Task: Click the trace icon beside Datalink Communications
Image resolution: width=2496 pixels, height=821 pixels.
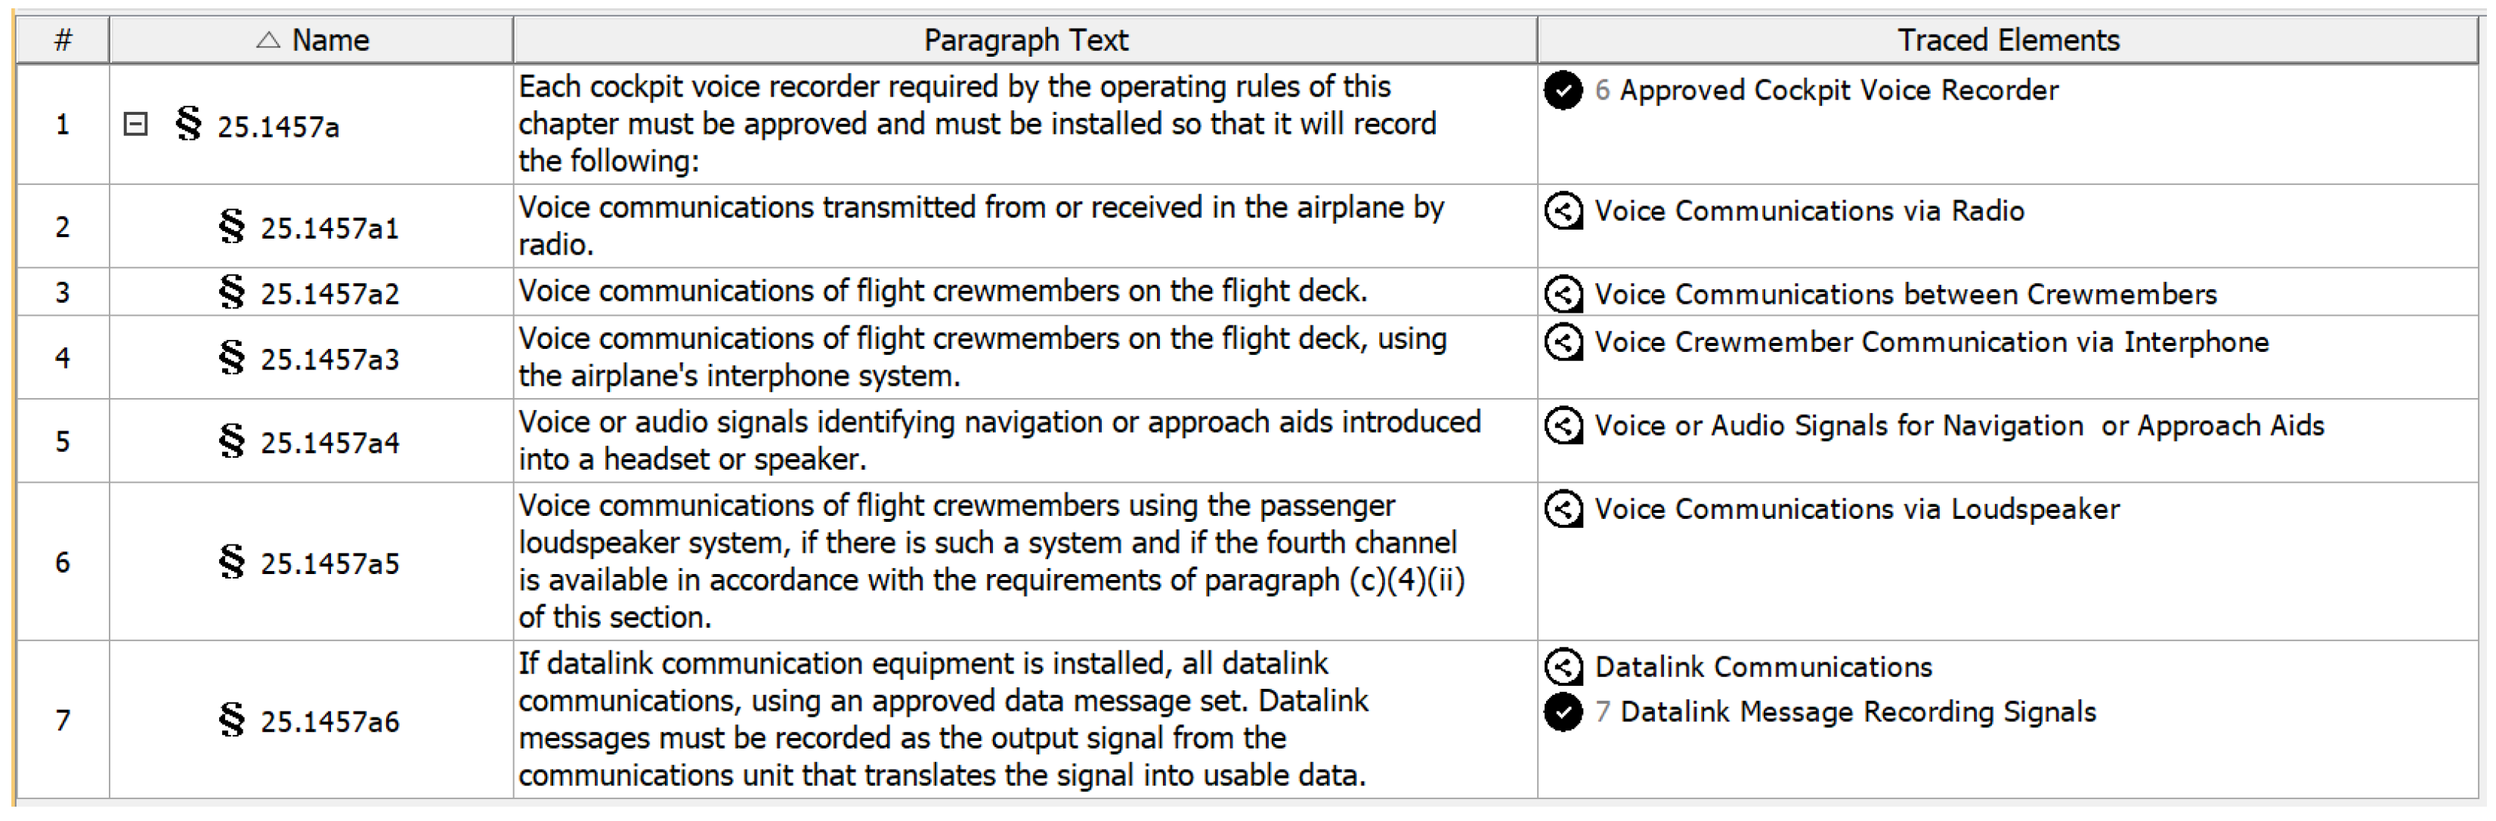Action: point(1563,667)
